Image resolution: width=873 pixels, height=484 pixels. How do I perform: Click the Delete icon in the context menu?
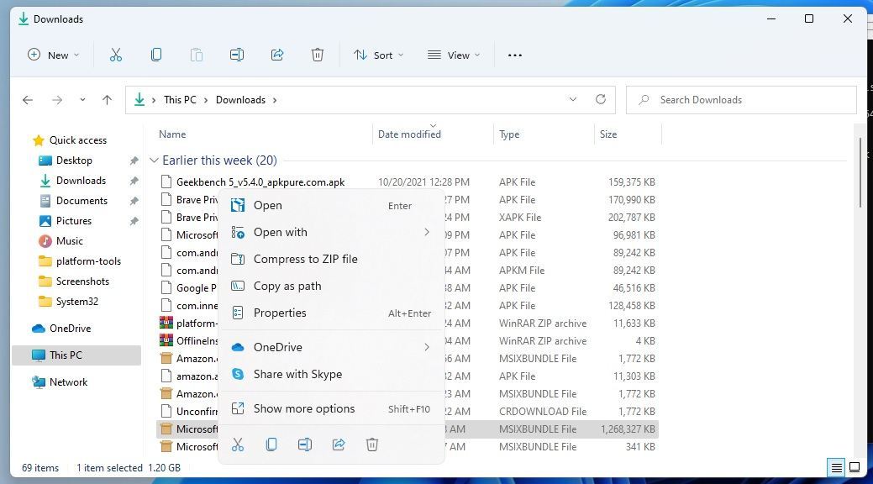point(372,445)
